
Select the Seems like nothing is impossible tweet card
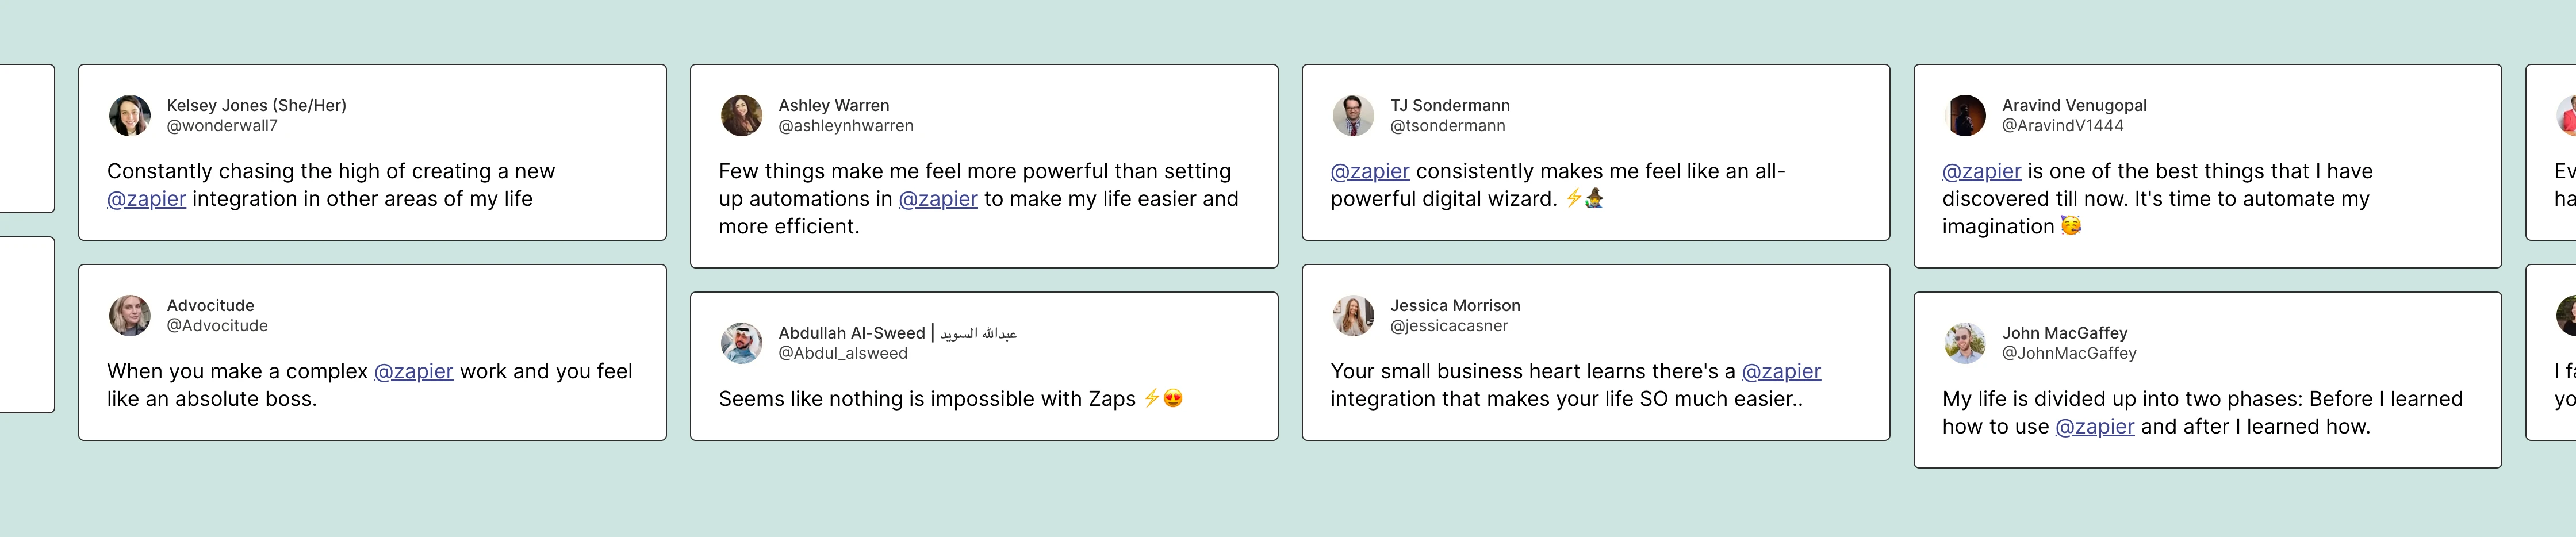click(x=984, y=366)
